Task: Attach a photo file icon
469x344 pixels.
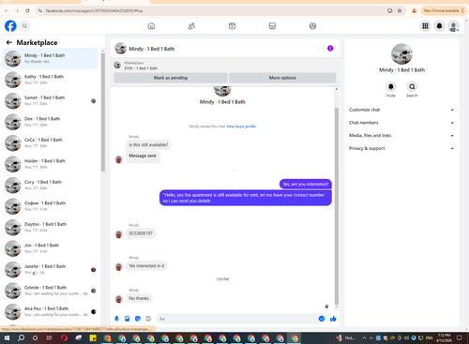Action: (x=128, y=319)
